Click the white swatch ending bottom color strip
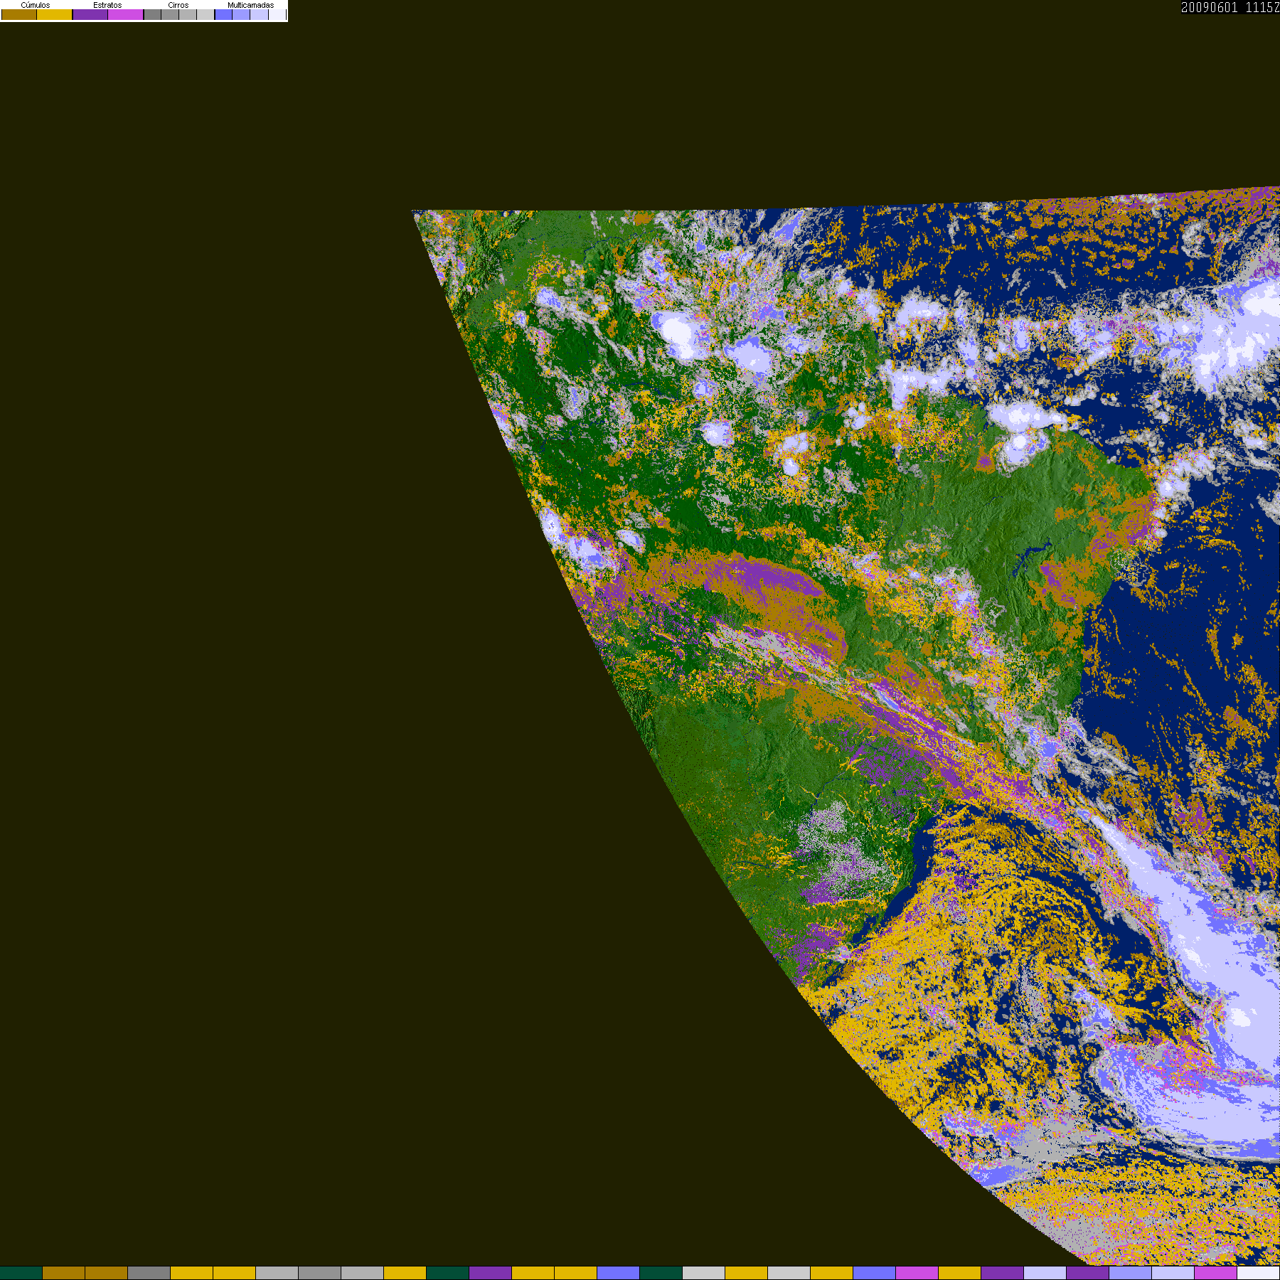 tap(1259, 1273)
